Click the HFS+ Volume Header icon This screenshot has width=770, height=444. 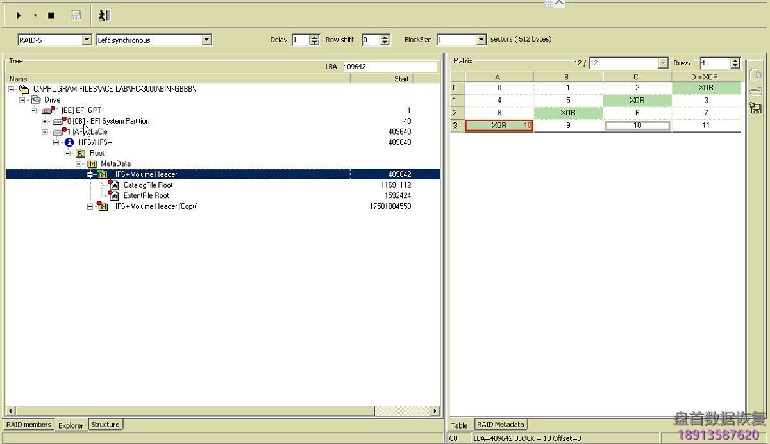[x=103, y=174]
